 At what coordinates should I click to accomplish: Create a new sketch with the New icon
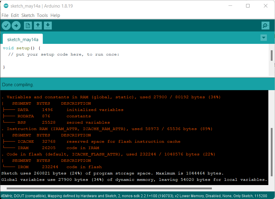click(x=28, y=26)
